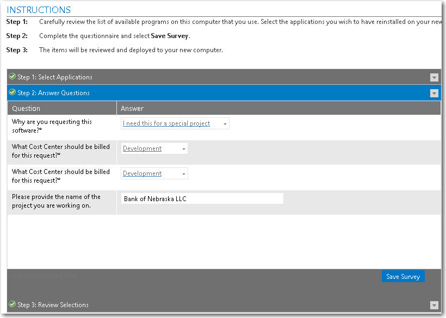Click the INSTRUCTIONS heading
446x318 pixels.
[x=39, y=10]
